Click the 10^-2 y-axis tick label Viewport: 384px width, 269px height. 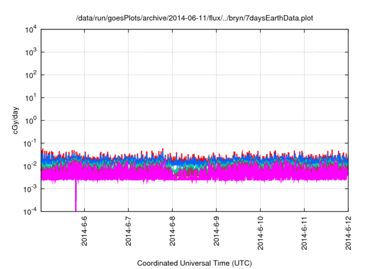[x=29, y=166]
